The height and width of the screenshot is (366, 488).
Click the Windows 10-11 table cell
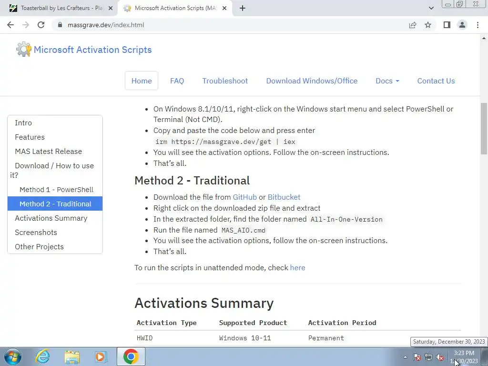click(245, 338)
